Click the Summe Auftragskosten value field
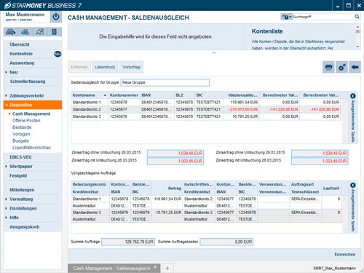 pyautogui.click(x=226, y=242)
